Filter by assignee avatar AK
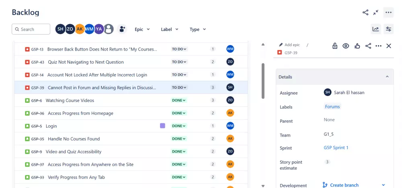Viewport: 402px width, 188px height. click(x=80, y=29)
